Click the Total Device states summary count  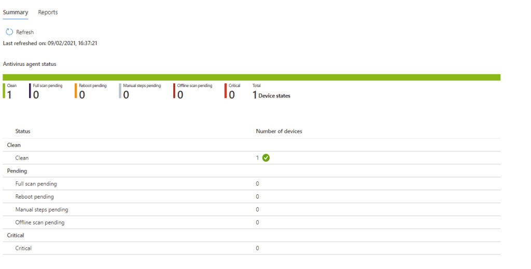[x=271, y=95]
